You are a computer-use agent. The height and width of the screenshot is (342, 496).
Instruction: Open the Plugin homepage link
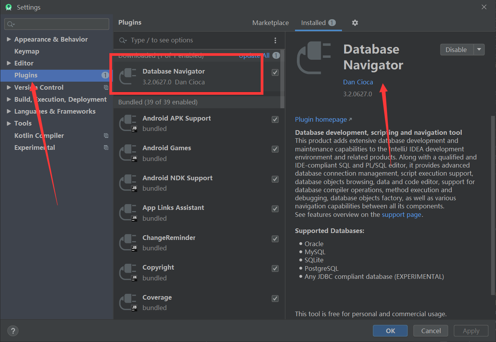click(x=323, y=119)
